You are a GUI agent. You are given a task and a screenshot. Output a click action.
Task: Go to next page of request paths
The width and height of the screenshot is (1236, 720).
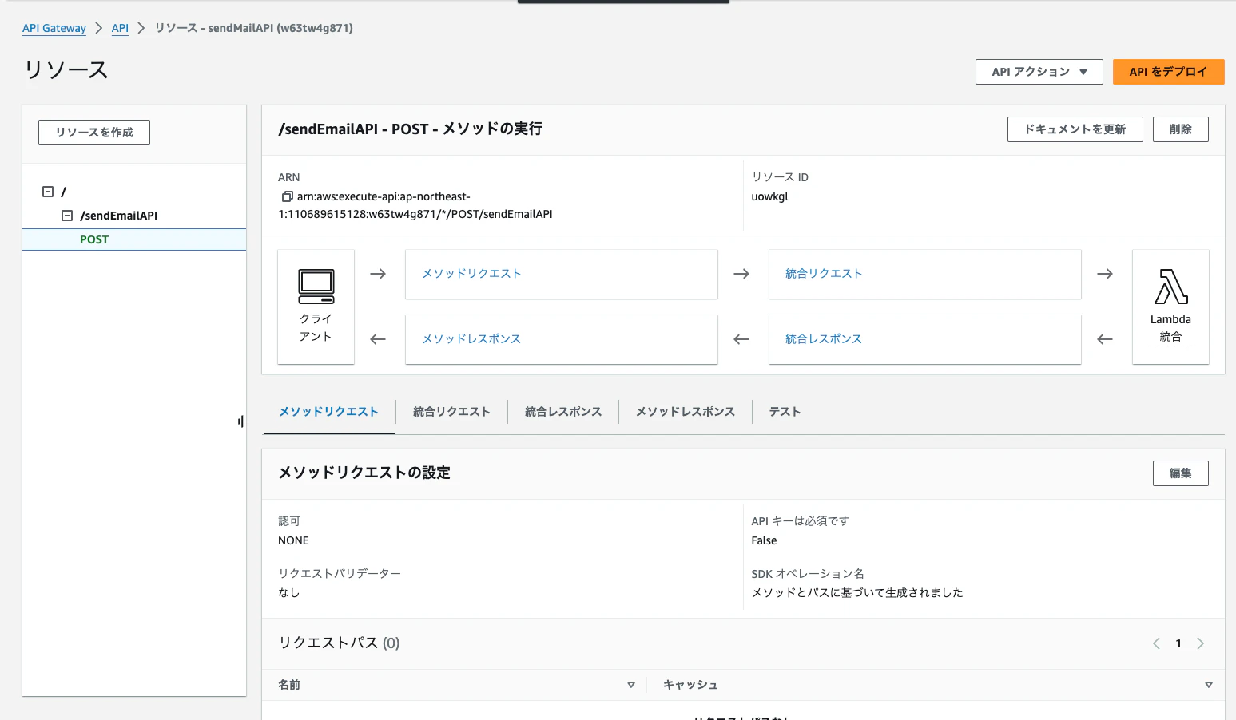(x=1200, y=643)
